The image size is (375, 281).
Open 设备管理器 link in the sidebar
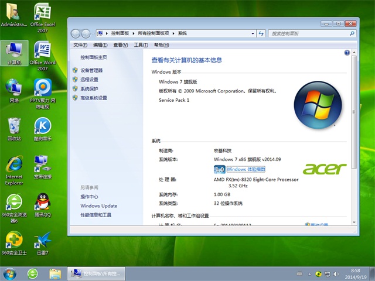[95, 70]
